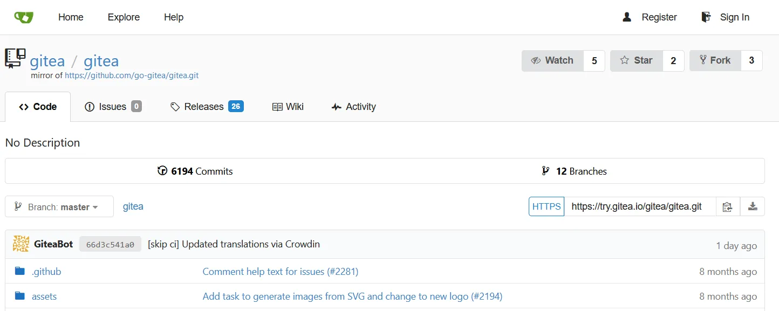The image size is (779, 311).
Task: Click the repository mirror icon
Action: (x=15, y=58)
